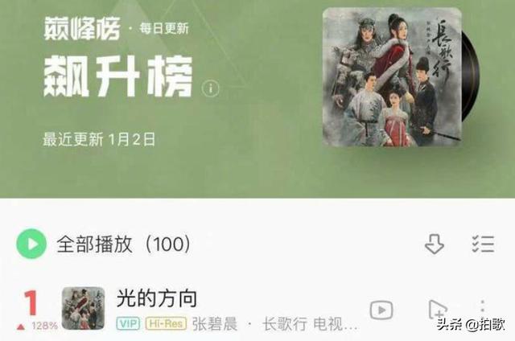Screen dimensions: 515x341
Task: Click the VIP badge under the song
Action: pyautogui.click(x=128, y=324)
